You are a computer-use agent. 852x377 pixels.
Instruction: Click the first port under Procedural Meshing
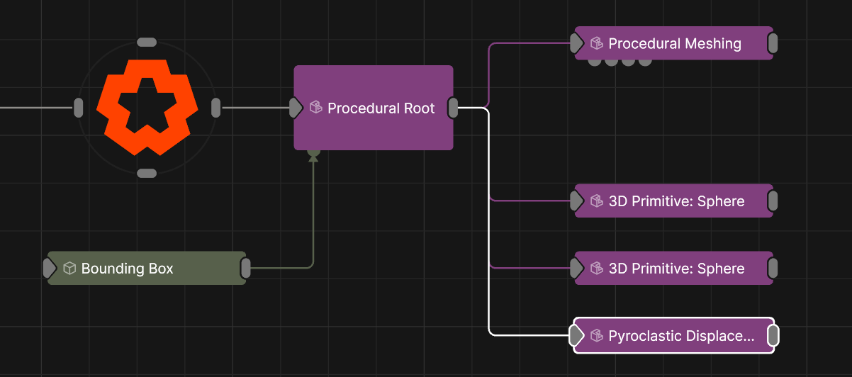595,62
